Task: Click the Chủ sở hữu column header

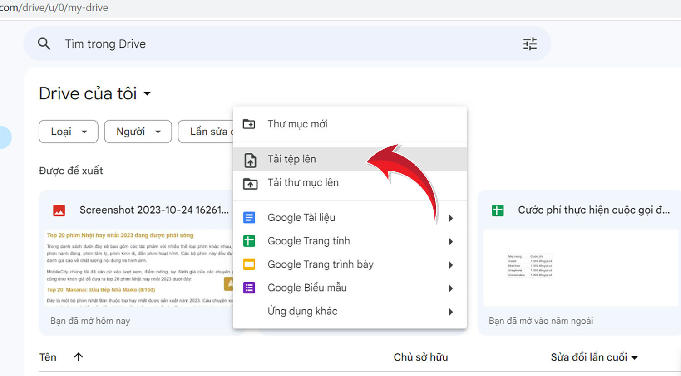Action: pyautogui.click(x=420, y=357)
